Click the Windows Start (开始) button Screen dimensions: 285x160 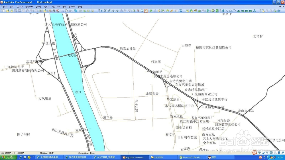[9, 157]
